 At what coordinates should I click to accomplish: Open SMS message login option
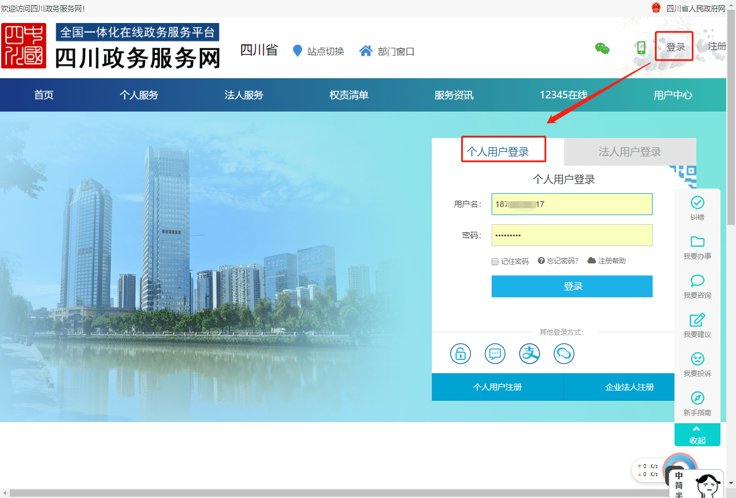click(x=494, y=353)
